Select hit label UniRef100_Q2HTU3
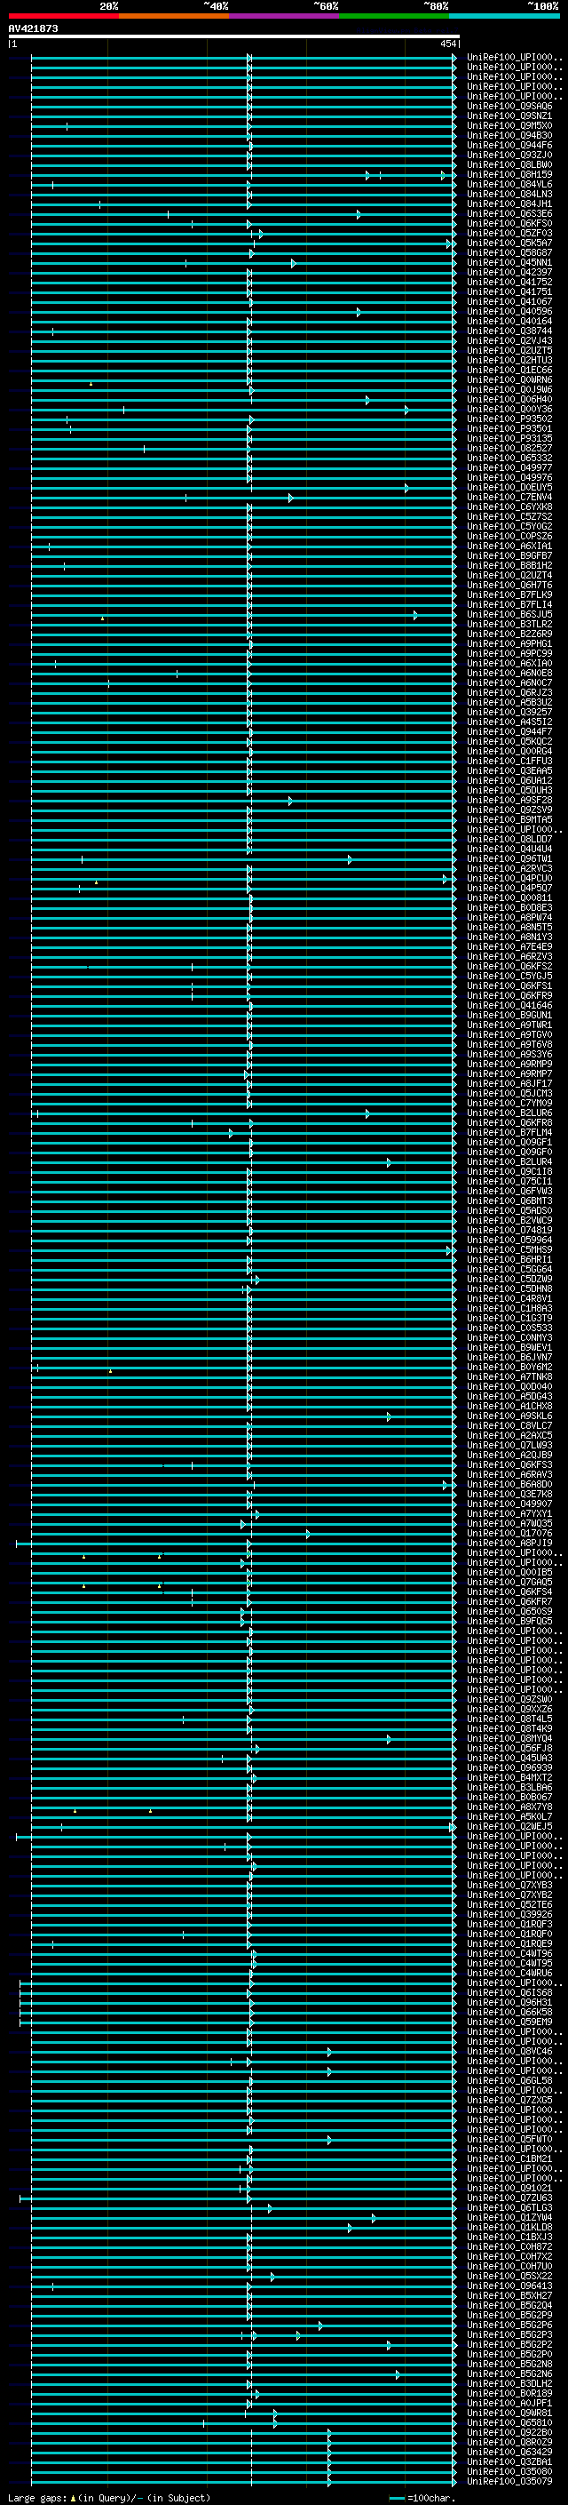The height and width of the screenshot is (2505, 568). pos(509,361)
